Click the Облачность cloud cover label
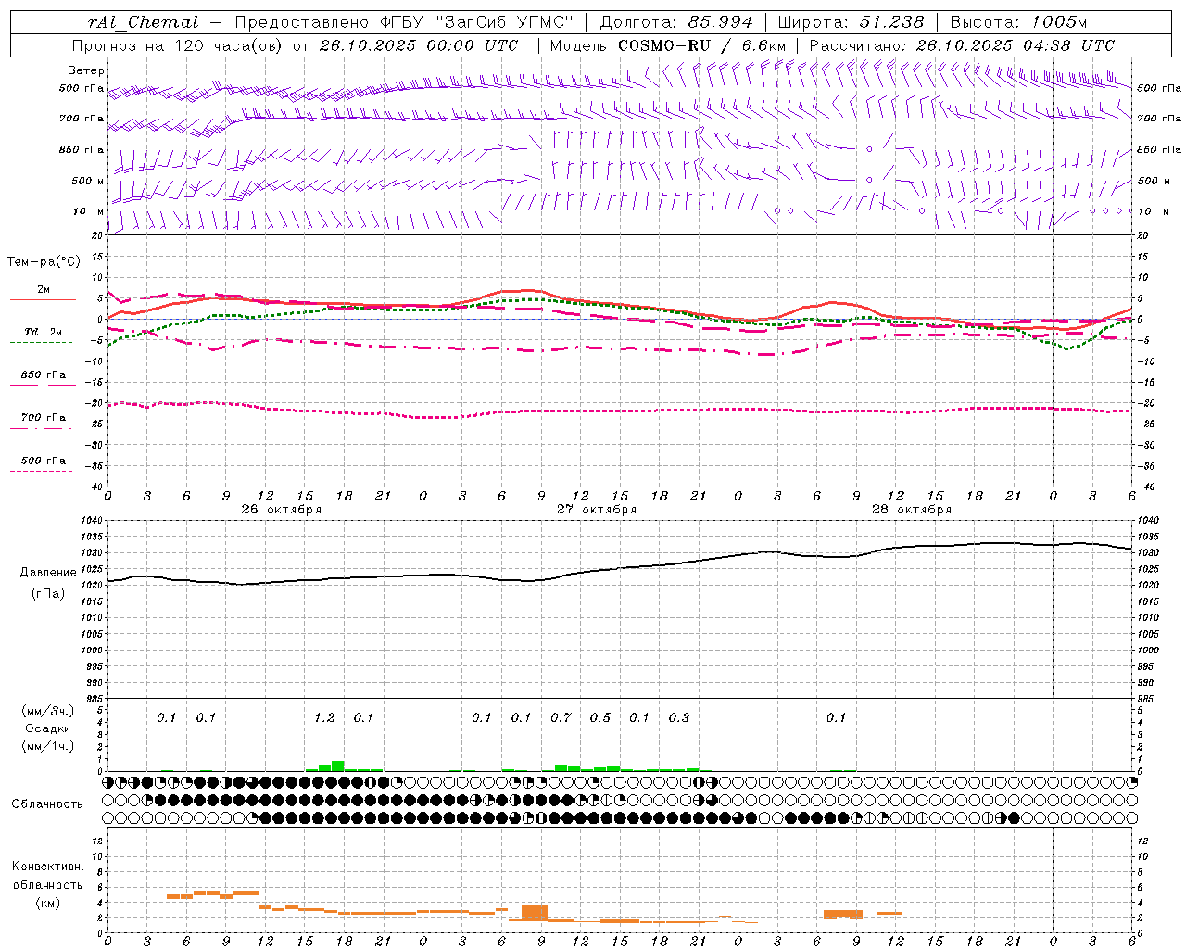 47,804
